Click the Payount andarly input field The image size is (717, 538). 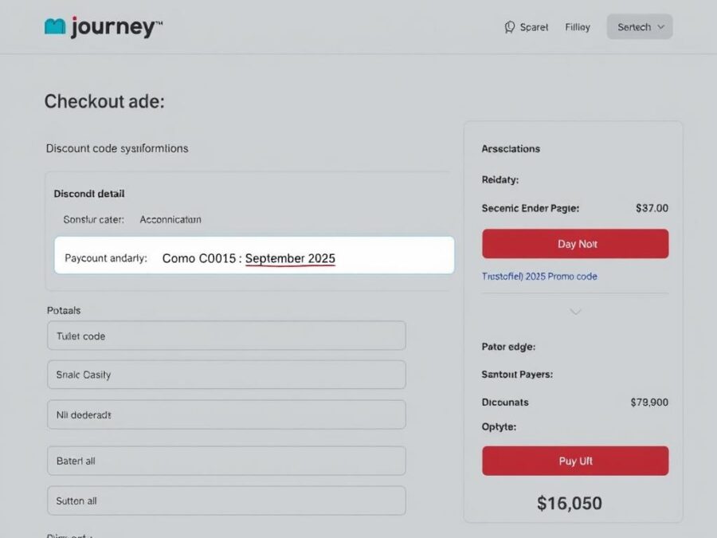point(253,254)
